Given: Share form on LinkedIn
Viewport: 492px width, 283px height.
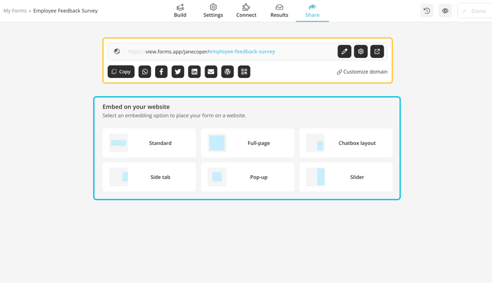Looking at the screenshot, I should [194, 72].
